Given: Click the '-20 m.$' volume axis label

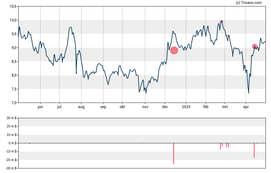Looking at the screenshot, I should (x=11, y=160).
